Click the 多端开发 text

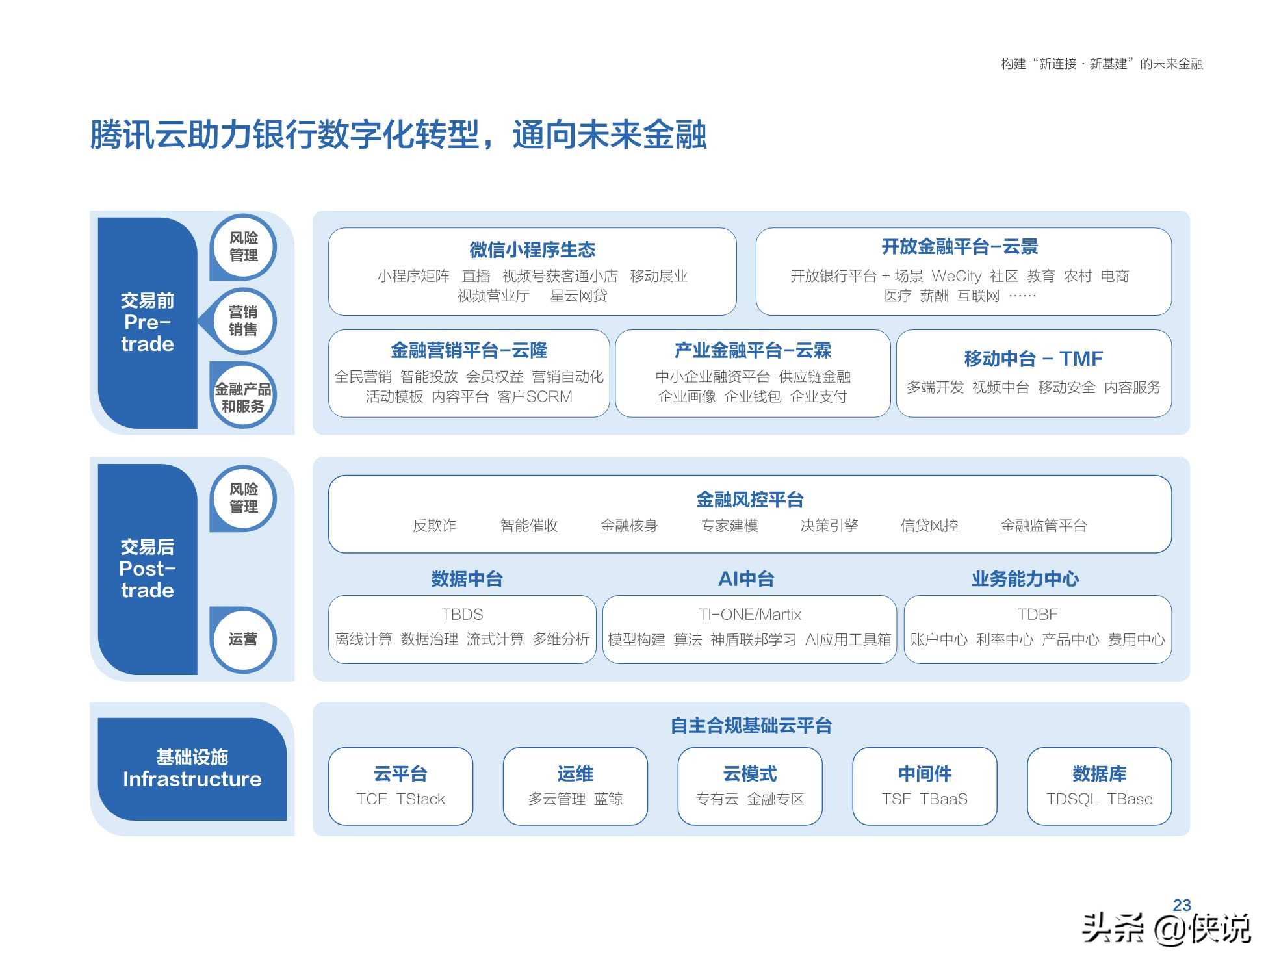click(935, 387)
